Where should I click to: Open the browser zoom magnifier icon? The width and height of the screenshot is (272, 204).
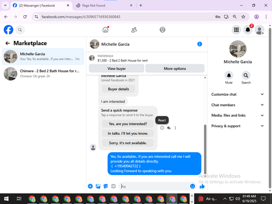tap(234, 17)
